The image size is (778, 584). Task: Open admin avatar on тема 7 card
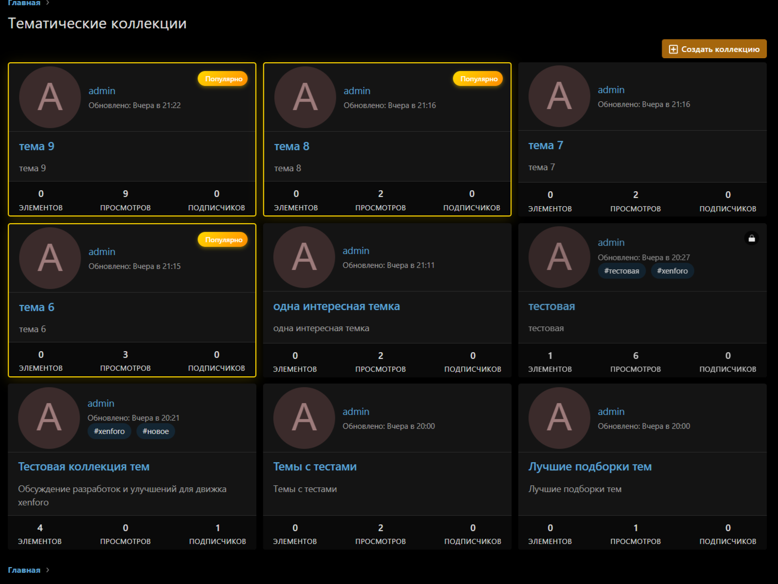(x=559, y=96)
